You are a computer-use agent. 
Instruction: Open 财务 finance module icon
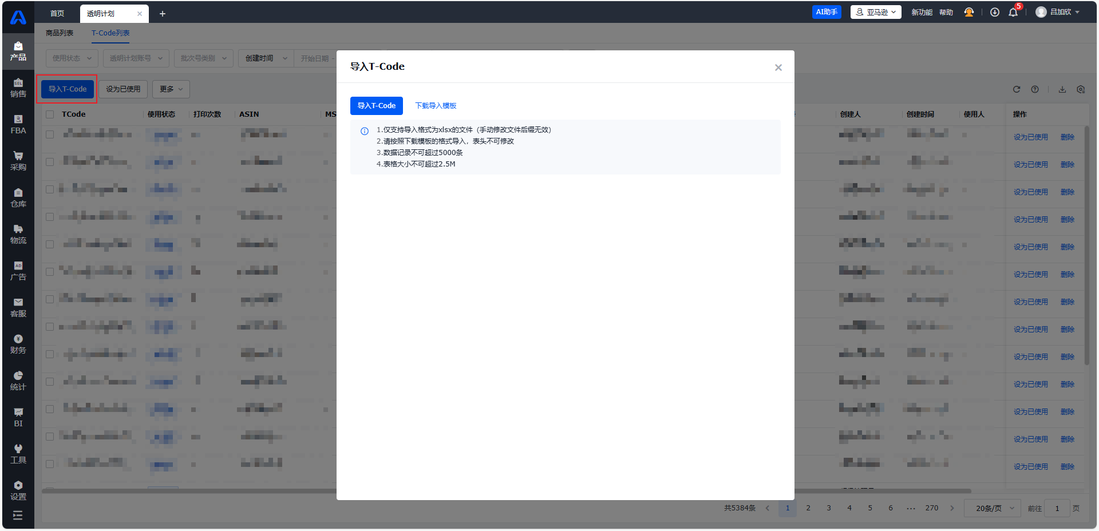[18, 344]
